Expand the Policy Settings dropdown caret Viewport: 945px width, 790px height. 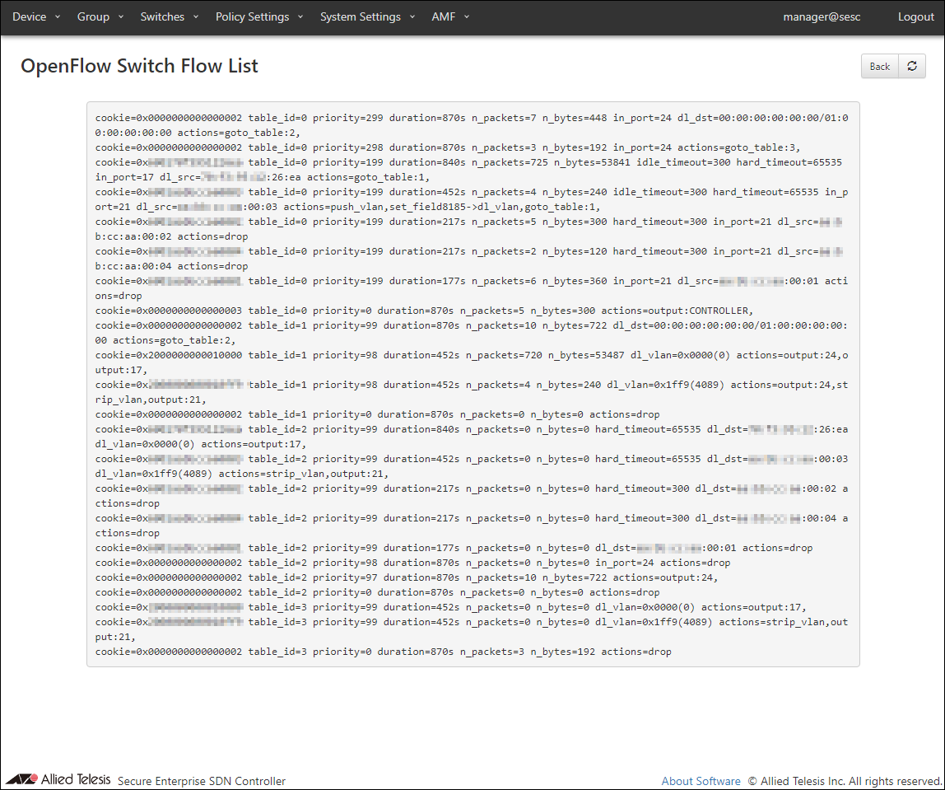pos(300,17)
